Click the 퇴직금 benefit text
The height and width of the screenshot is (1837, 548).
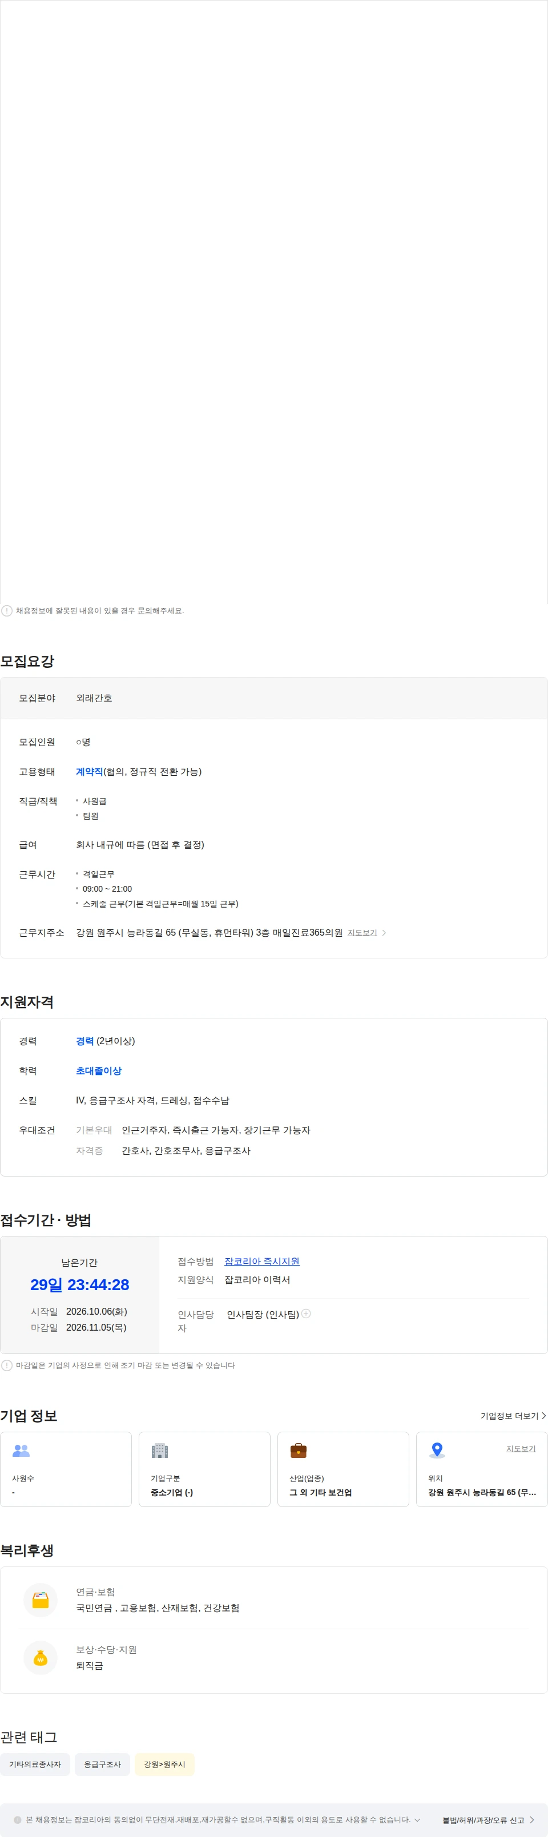click(89, 1666)
